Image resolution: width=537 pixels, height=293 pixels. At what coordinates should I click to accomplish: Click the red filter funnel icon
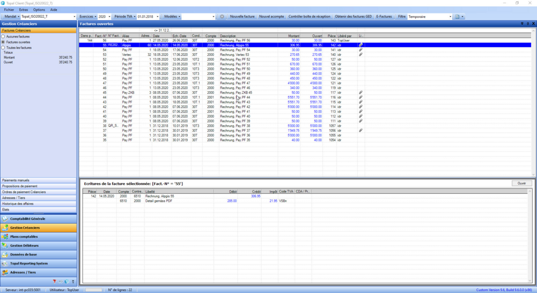54,282
